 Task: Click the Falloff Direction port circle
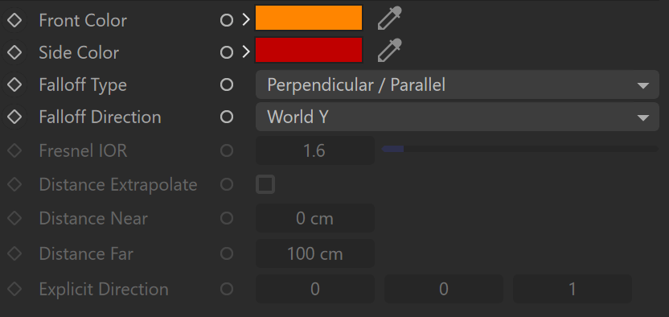227,117
